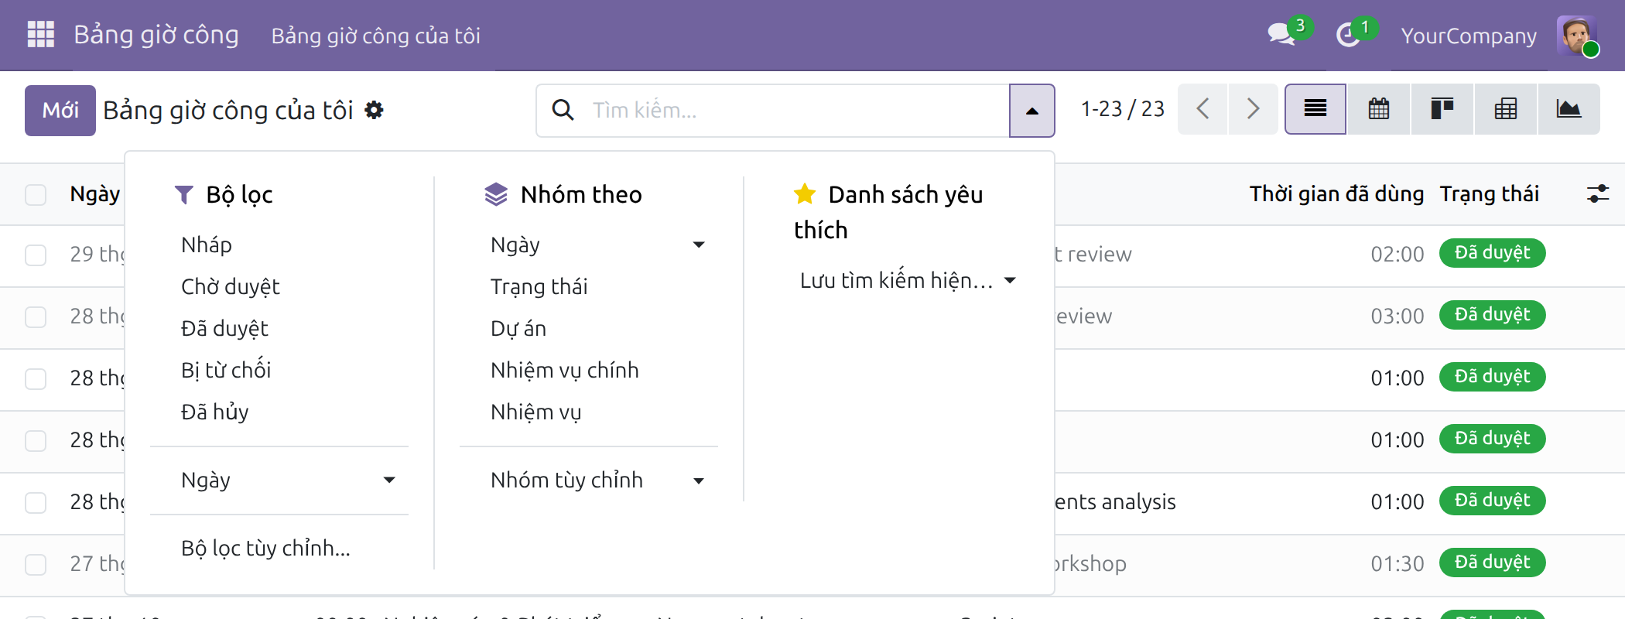Group by Trạng thái
This screenshot has height=619, width=1625.
tap(539, 286)
